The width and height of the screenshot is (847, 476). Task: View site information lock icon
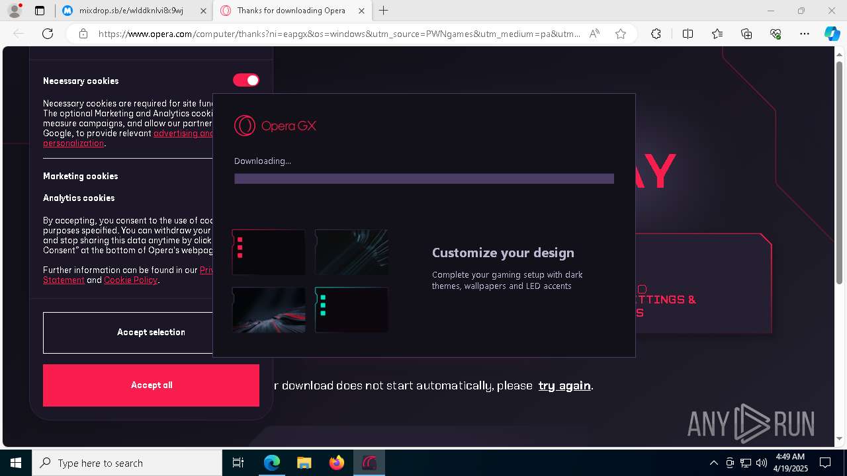(83, 34)
